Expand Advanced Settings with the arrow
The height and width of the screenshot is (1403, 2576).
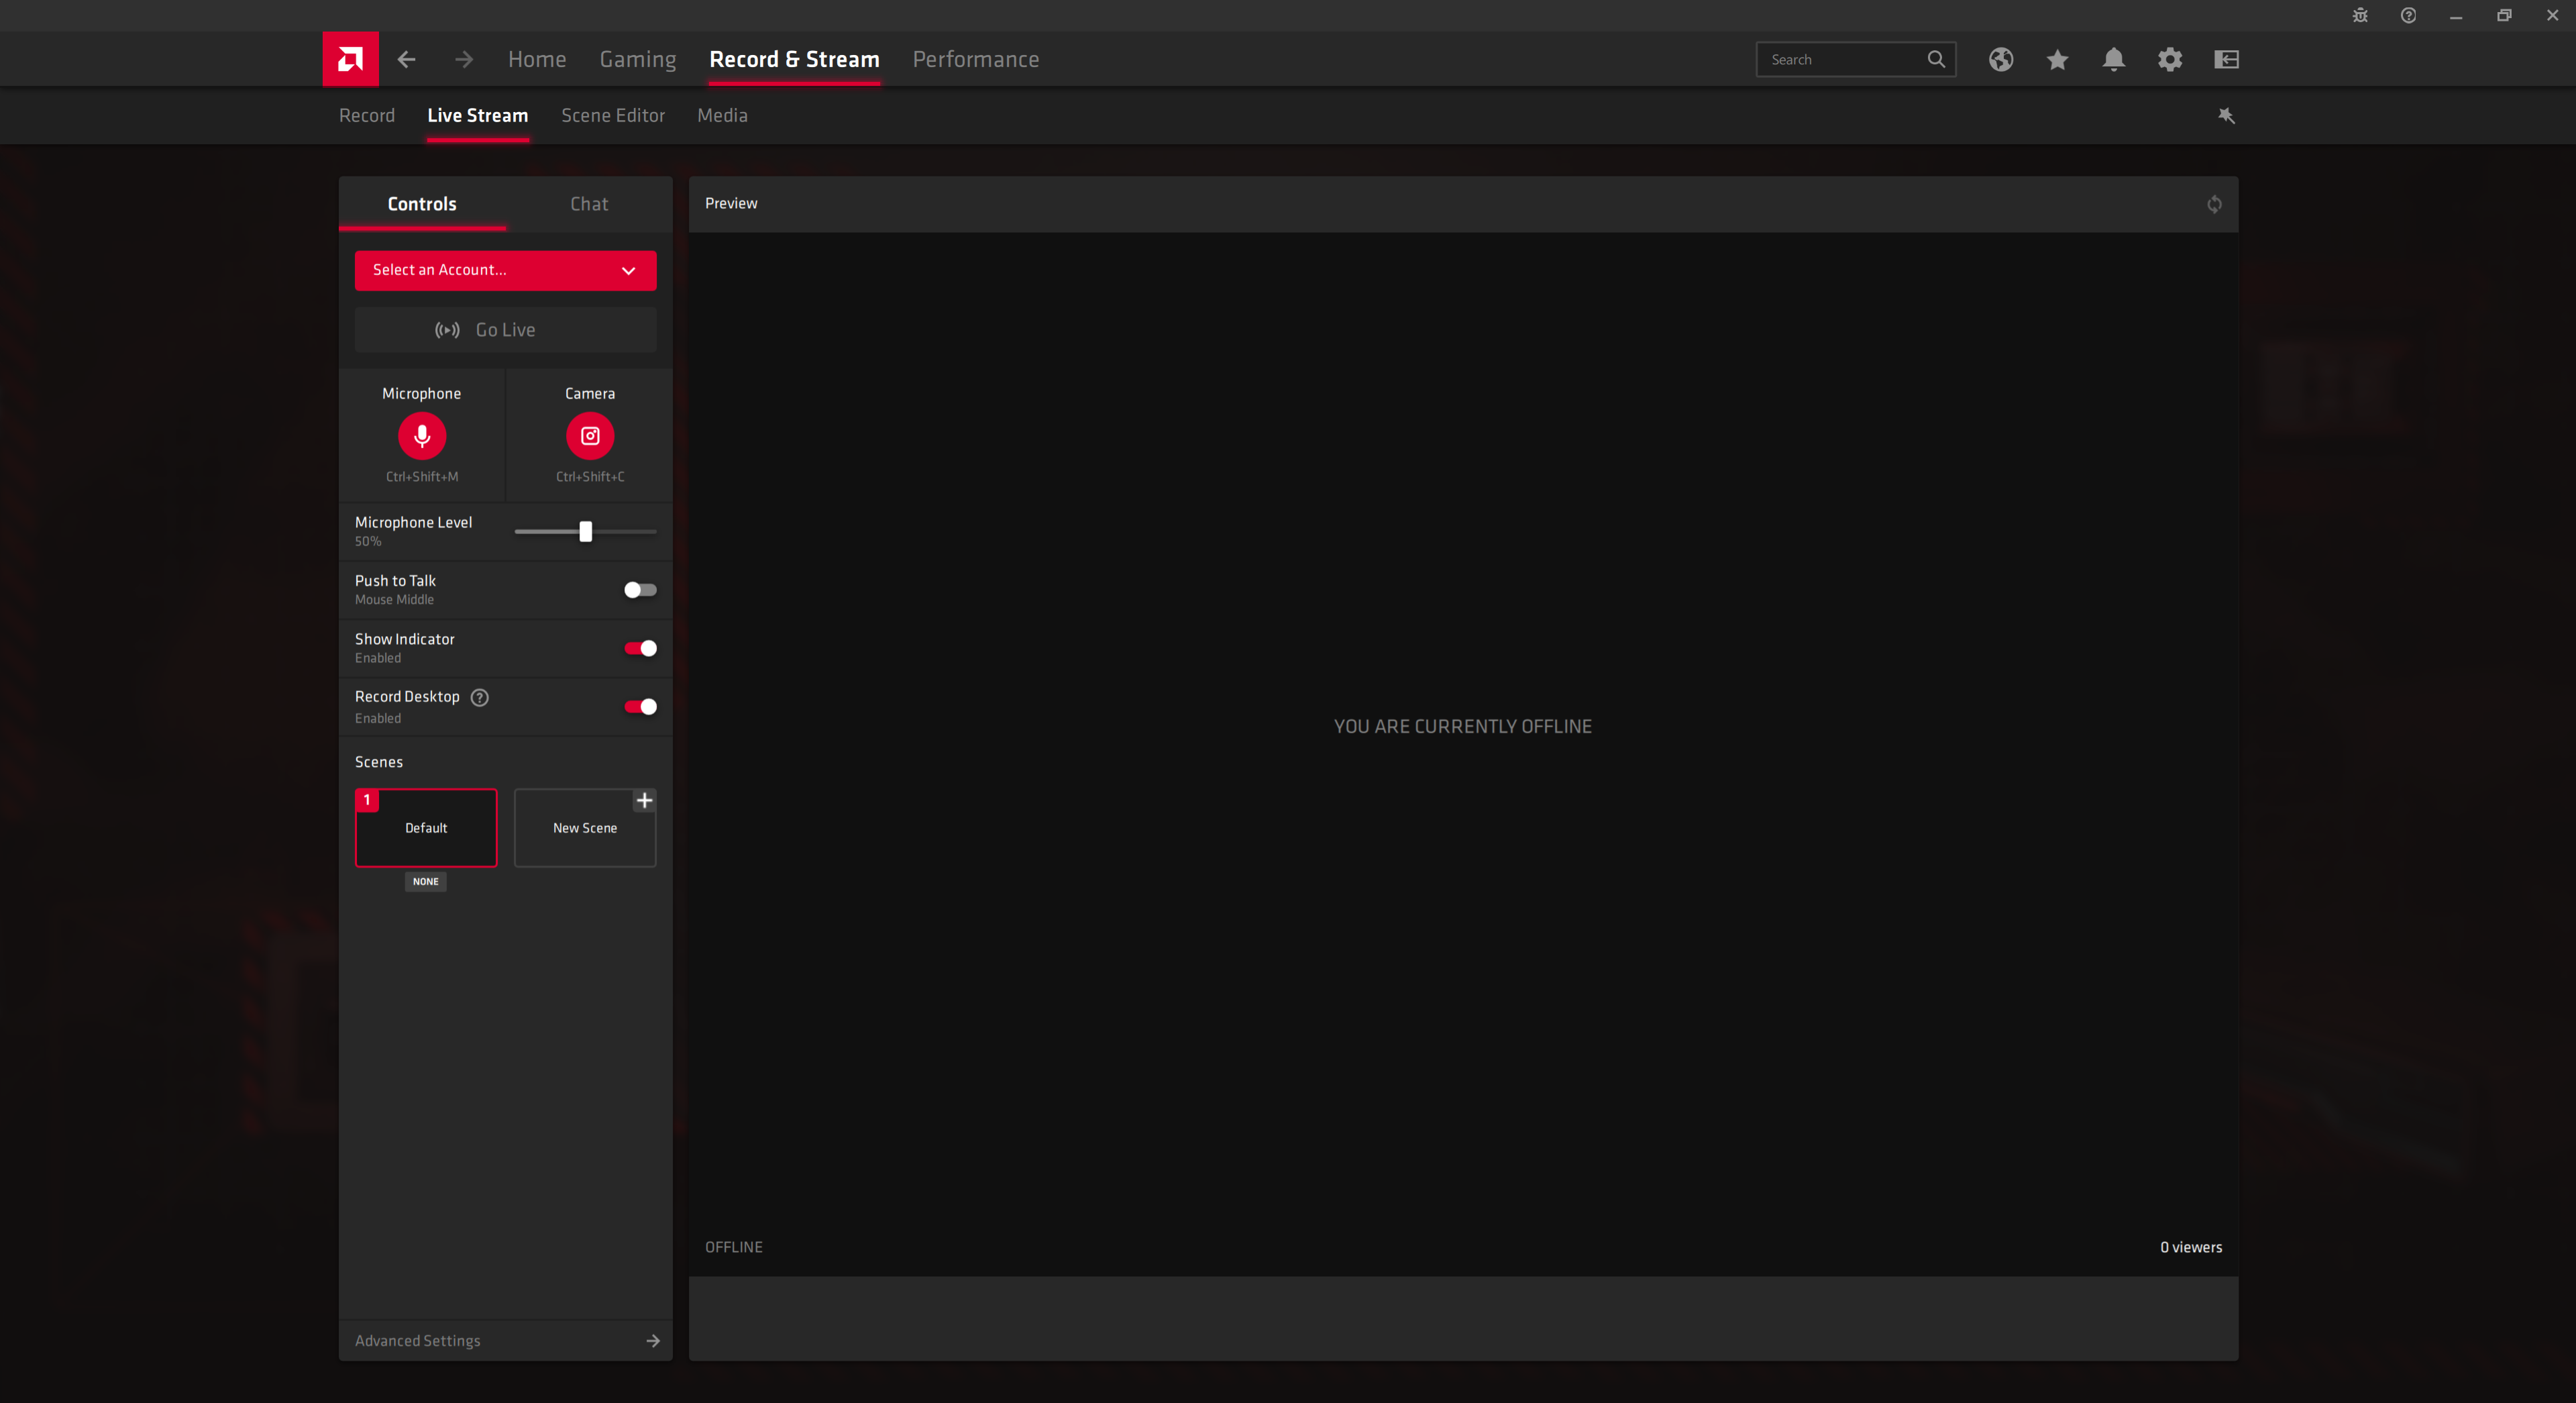pyautogui.click(x=653, y=1341)
